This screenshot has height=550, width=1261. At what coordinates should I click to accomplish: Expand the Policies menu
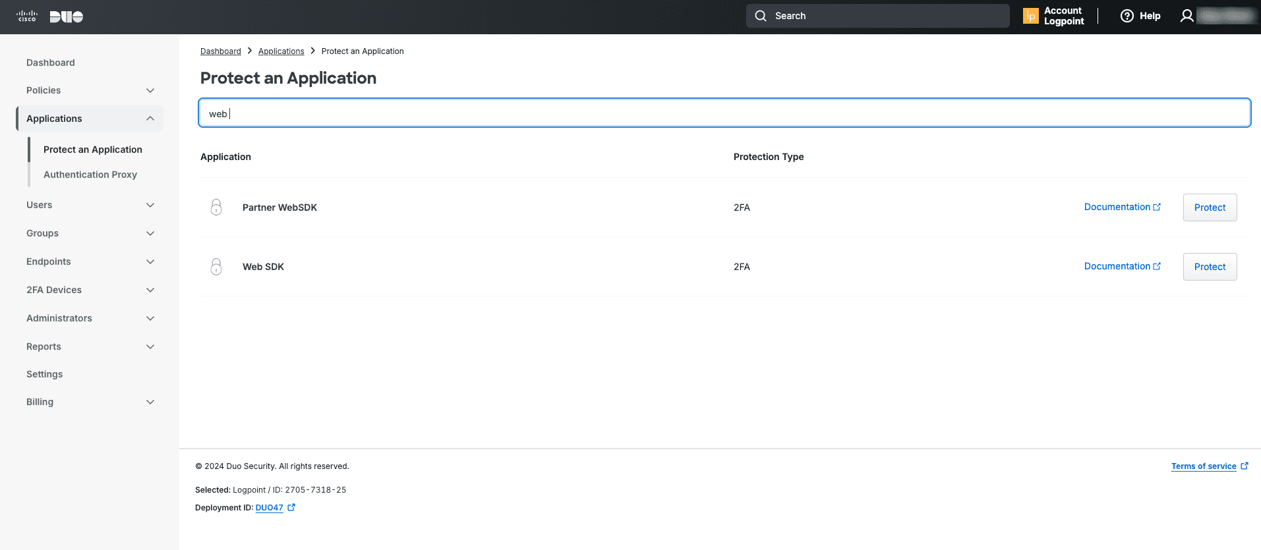click(150, 90)
